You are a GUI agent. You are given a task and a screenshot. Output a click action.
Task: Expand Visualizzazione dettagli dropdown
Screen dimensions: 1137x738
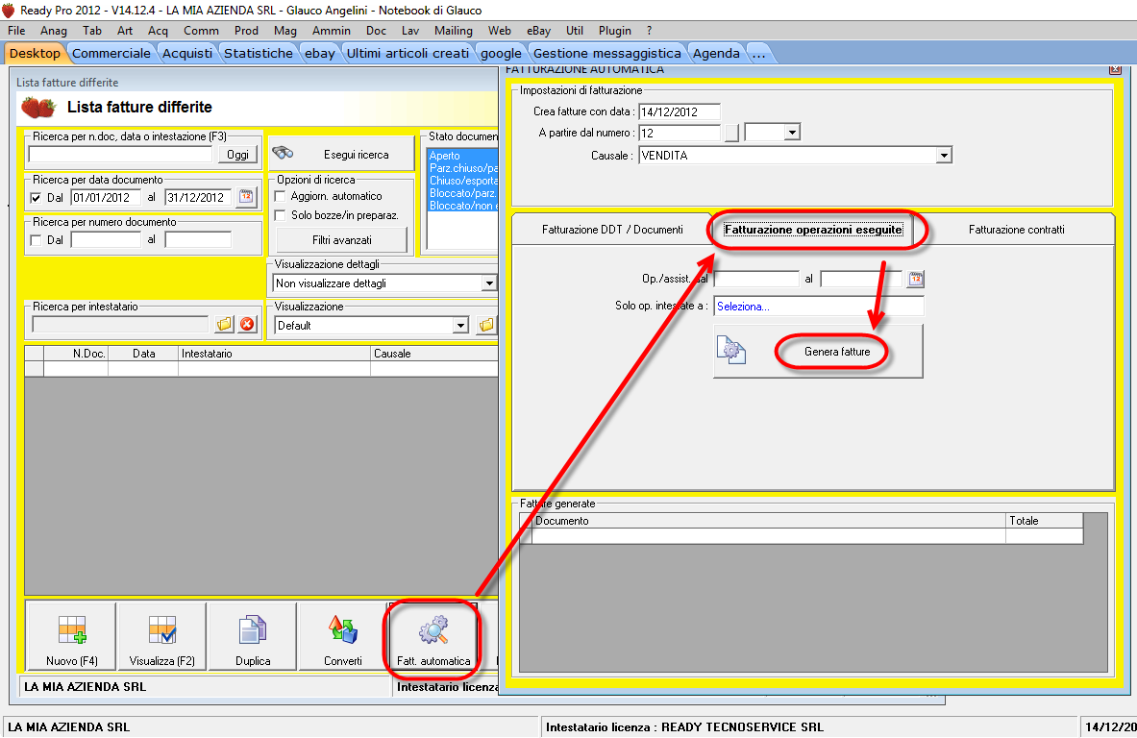click(x=489, y=283)
